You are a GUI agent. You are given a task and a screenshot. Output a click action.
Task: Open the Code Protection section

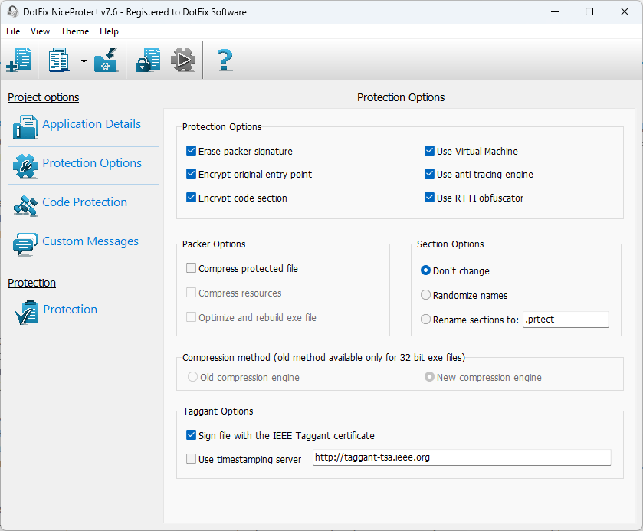tap(84, 202)
